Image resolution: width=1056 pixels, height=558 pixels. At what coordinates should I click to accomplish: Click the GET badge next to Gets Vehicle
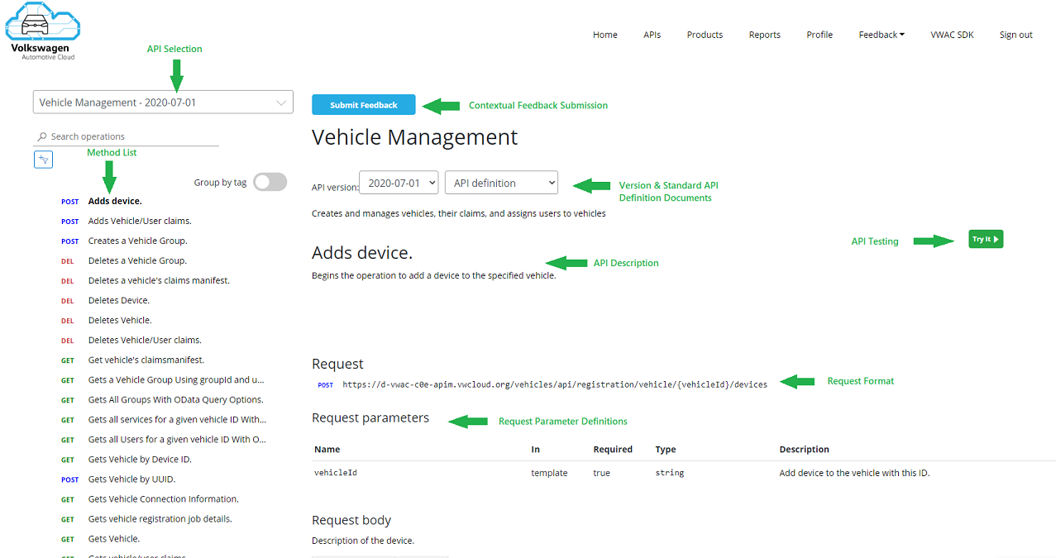(x=67, y=538)
